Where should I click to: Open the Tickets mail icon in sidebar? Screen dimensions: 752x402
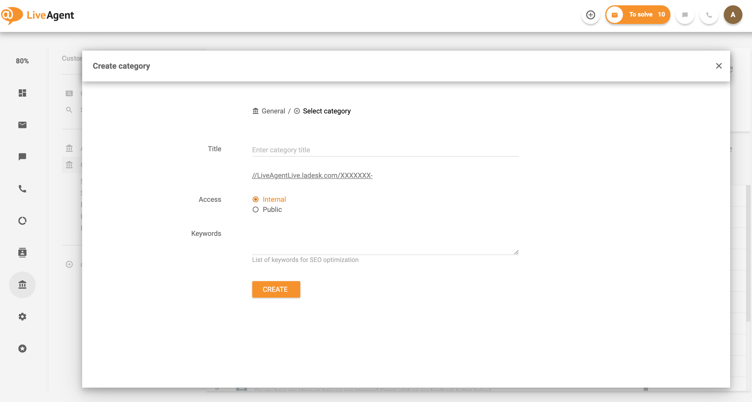[x=22, y=125]
